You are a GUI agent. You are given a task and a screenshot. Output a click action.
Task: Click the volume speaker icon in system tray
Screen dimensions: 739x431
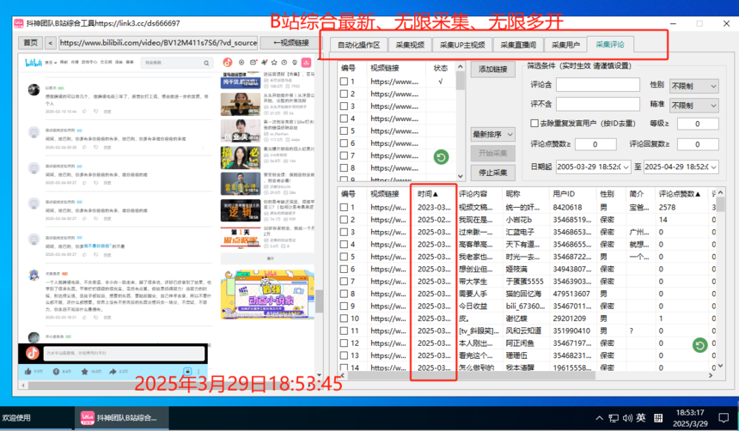pyautogui.click(x=627, y=418)
